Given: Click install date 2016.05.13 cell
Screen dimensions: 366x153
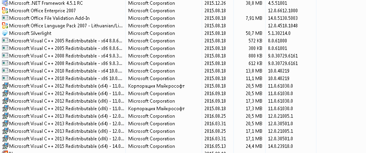Looking at the screenshot, I should (x=215, y=146).
